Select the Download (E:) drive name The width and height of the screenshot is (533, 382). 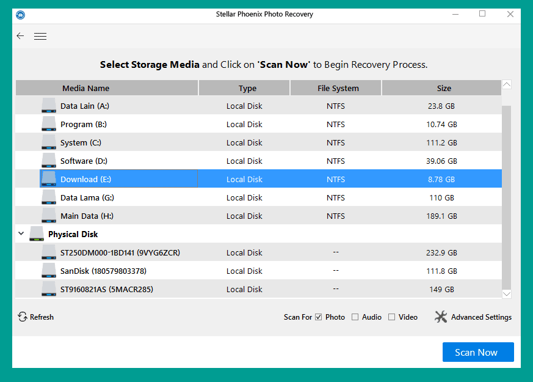click(x=85, y=179)
